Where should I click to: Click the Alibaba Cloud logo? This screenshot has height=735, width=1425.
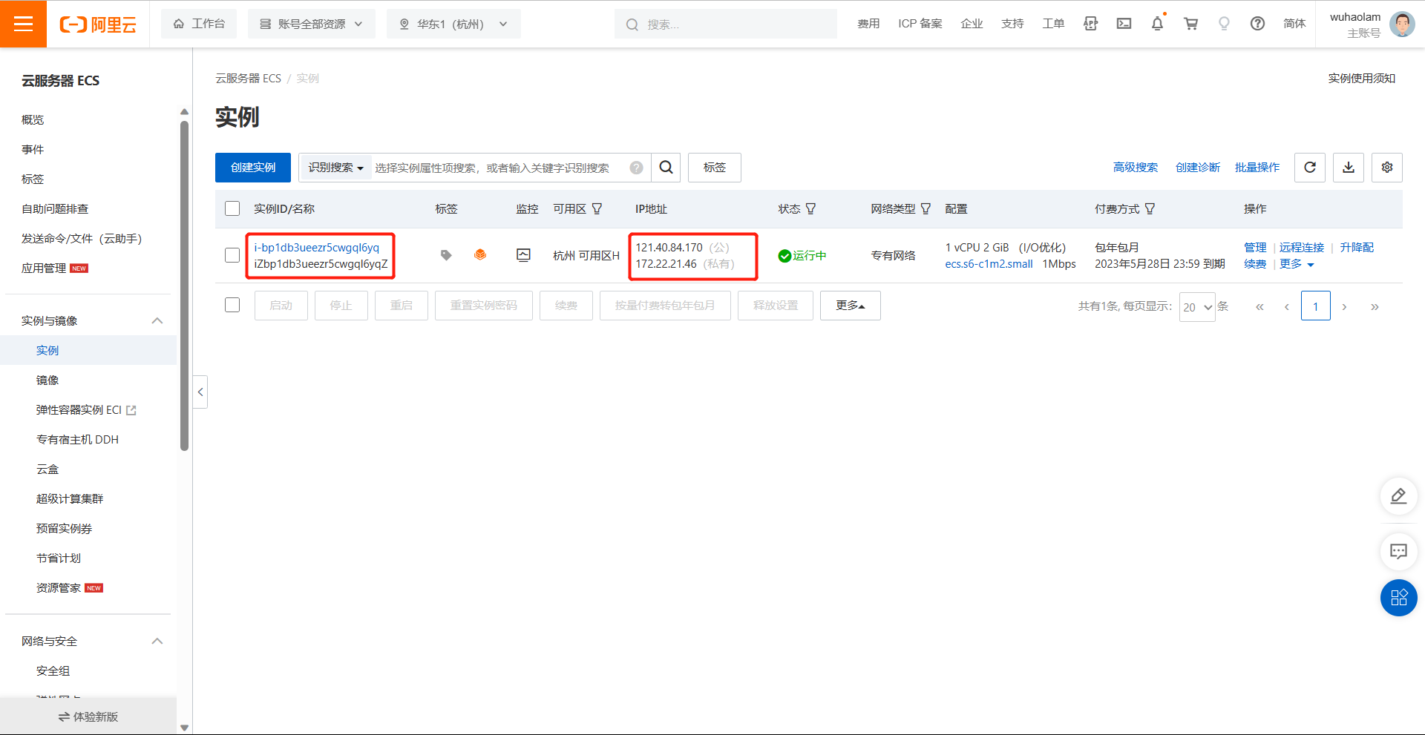pyautogui.click(x=98, y=24)
